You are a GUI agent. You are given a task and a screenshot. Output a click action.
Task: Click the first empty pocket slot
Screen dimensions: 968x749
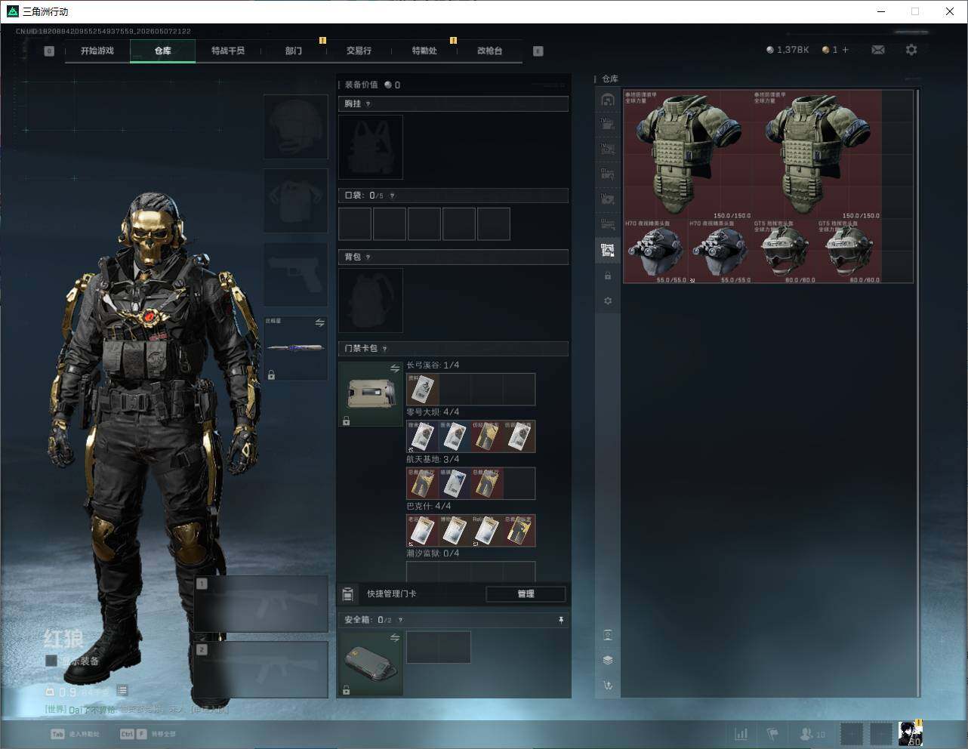point(355,224)
